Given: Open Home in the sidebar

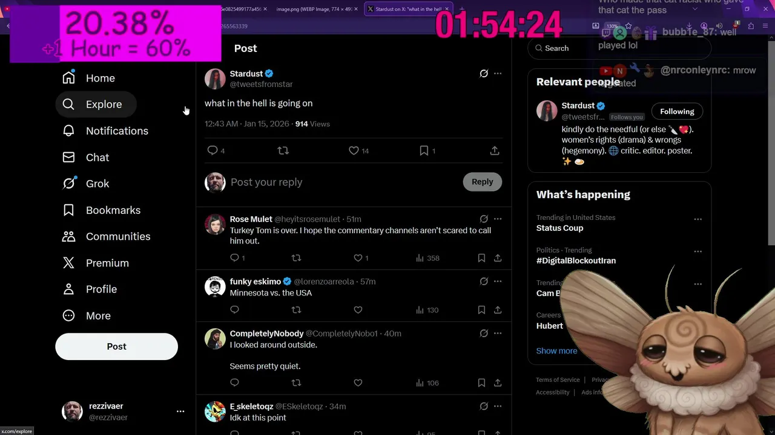Looking at the screenshot, I should click(x=88, y=78).
